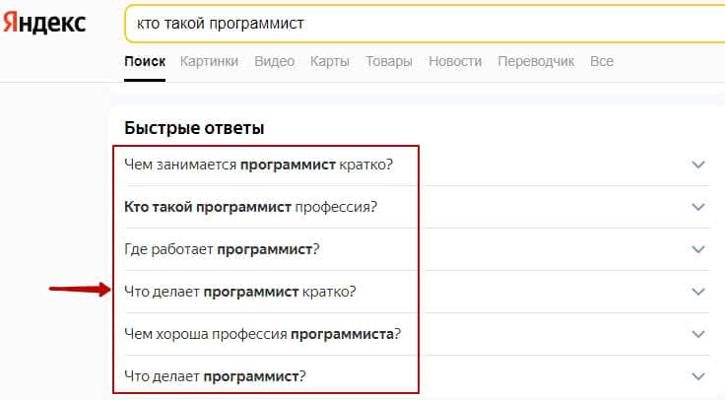Click the 'Быстрые ответы' heading

click(194, 128)
